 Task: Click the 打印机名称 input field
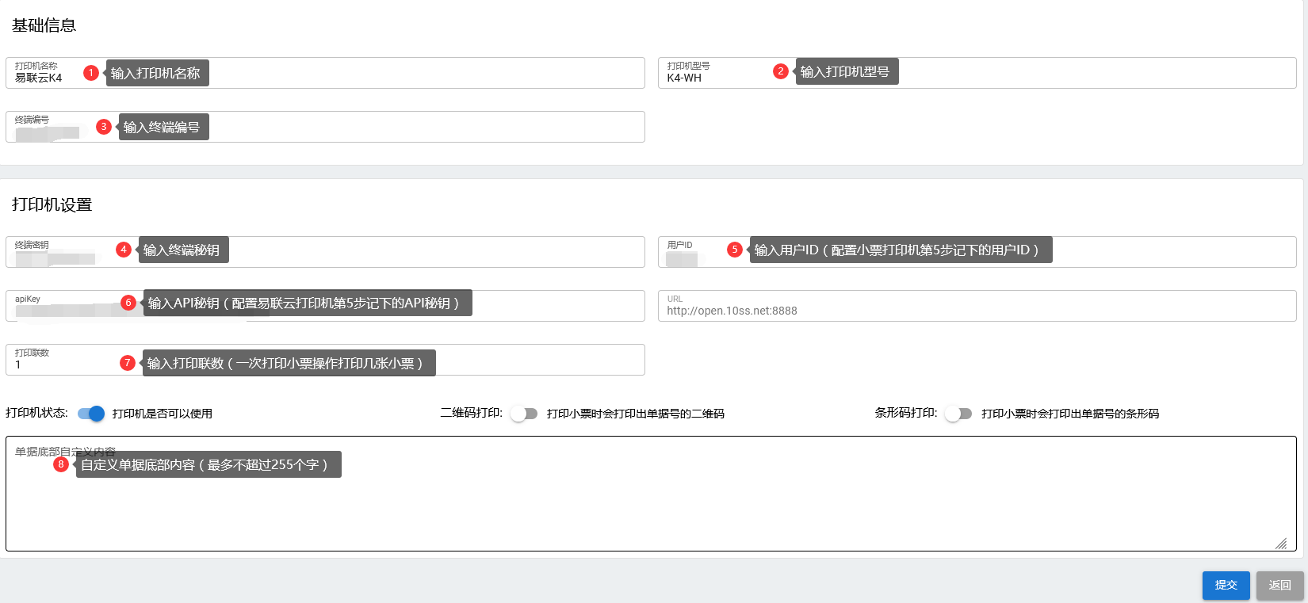pos(325,73)
